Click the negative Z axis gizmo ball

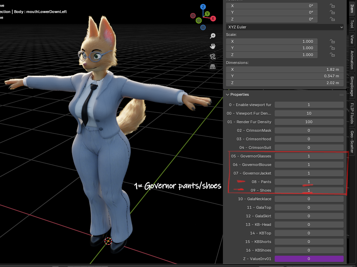click(x=203, y=27)
